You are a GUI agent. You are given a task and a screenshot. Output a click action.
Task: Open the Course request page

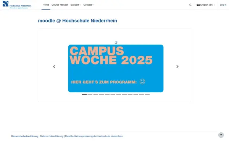[60, 5]
